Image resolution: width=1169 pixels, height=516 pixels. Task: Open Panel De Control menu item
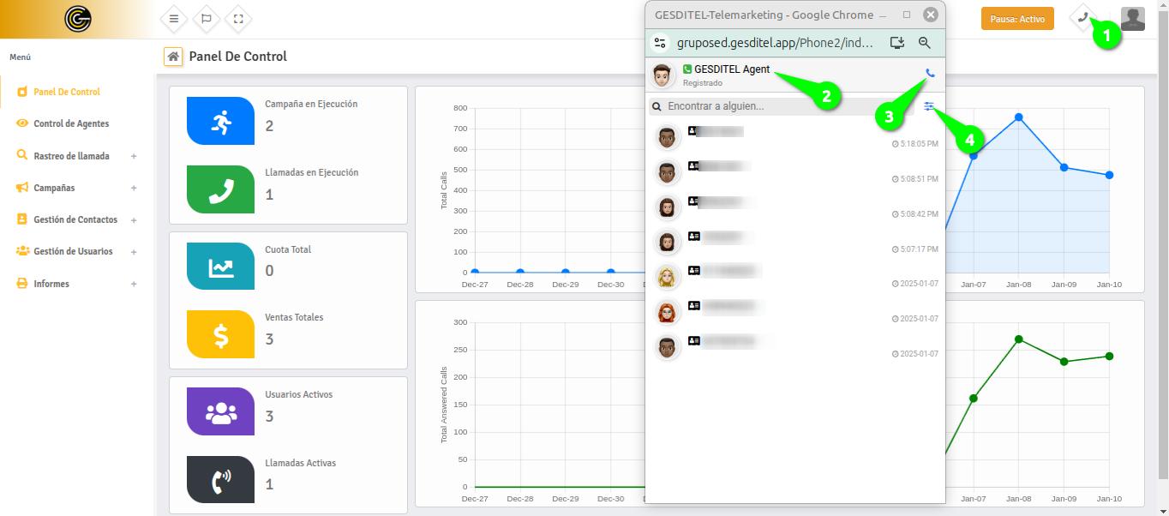point(66,92)
